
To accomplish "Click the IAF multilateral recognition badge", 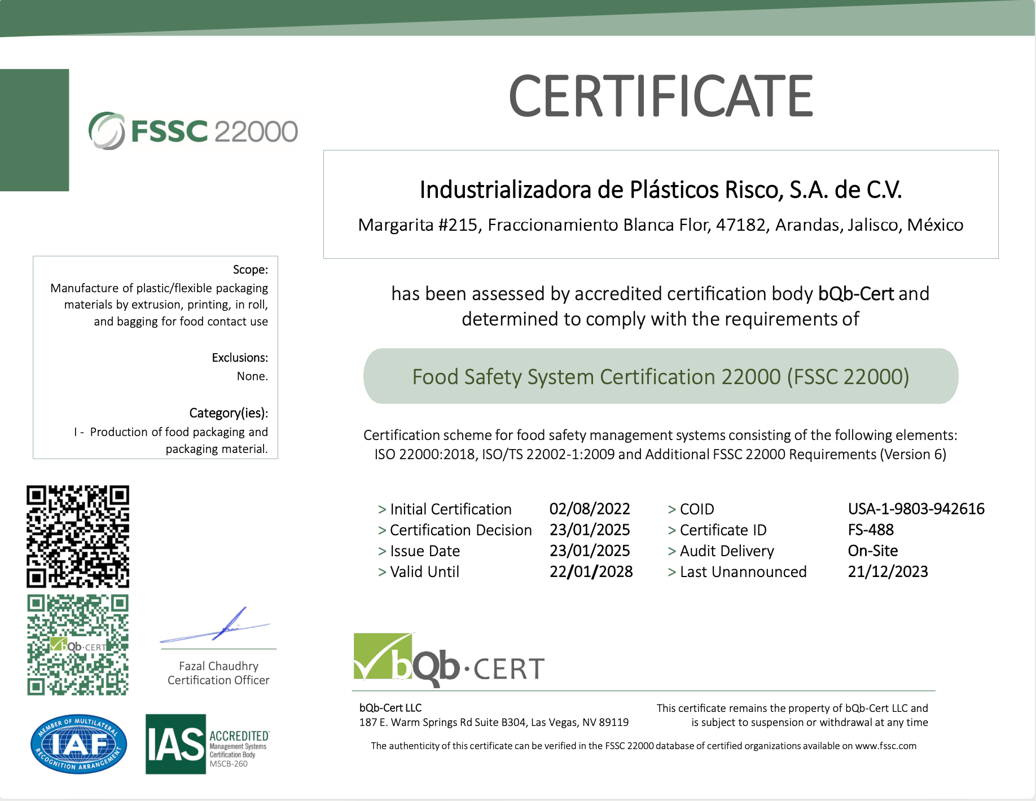I will click(78, 744).
